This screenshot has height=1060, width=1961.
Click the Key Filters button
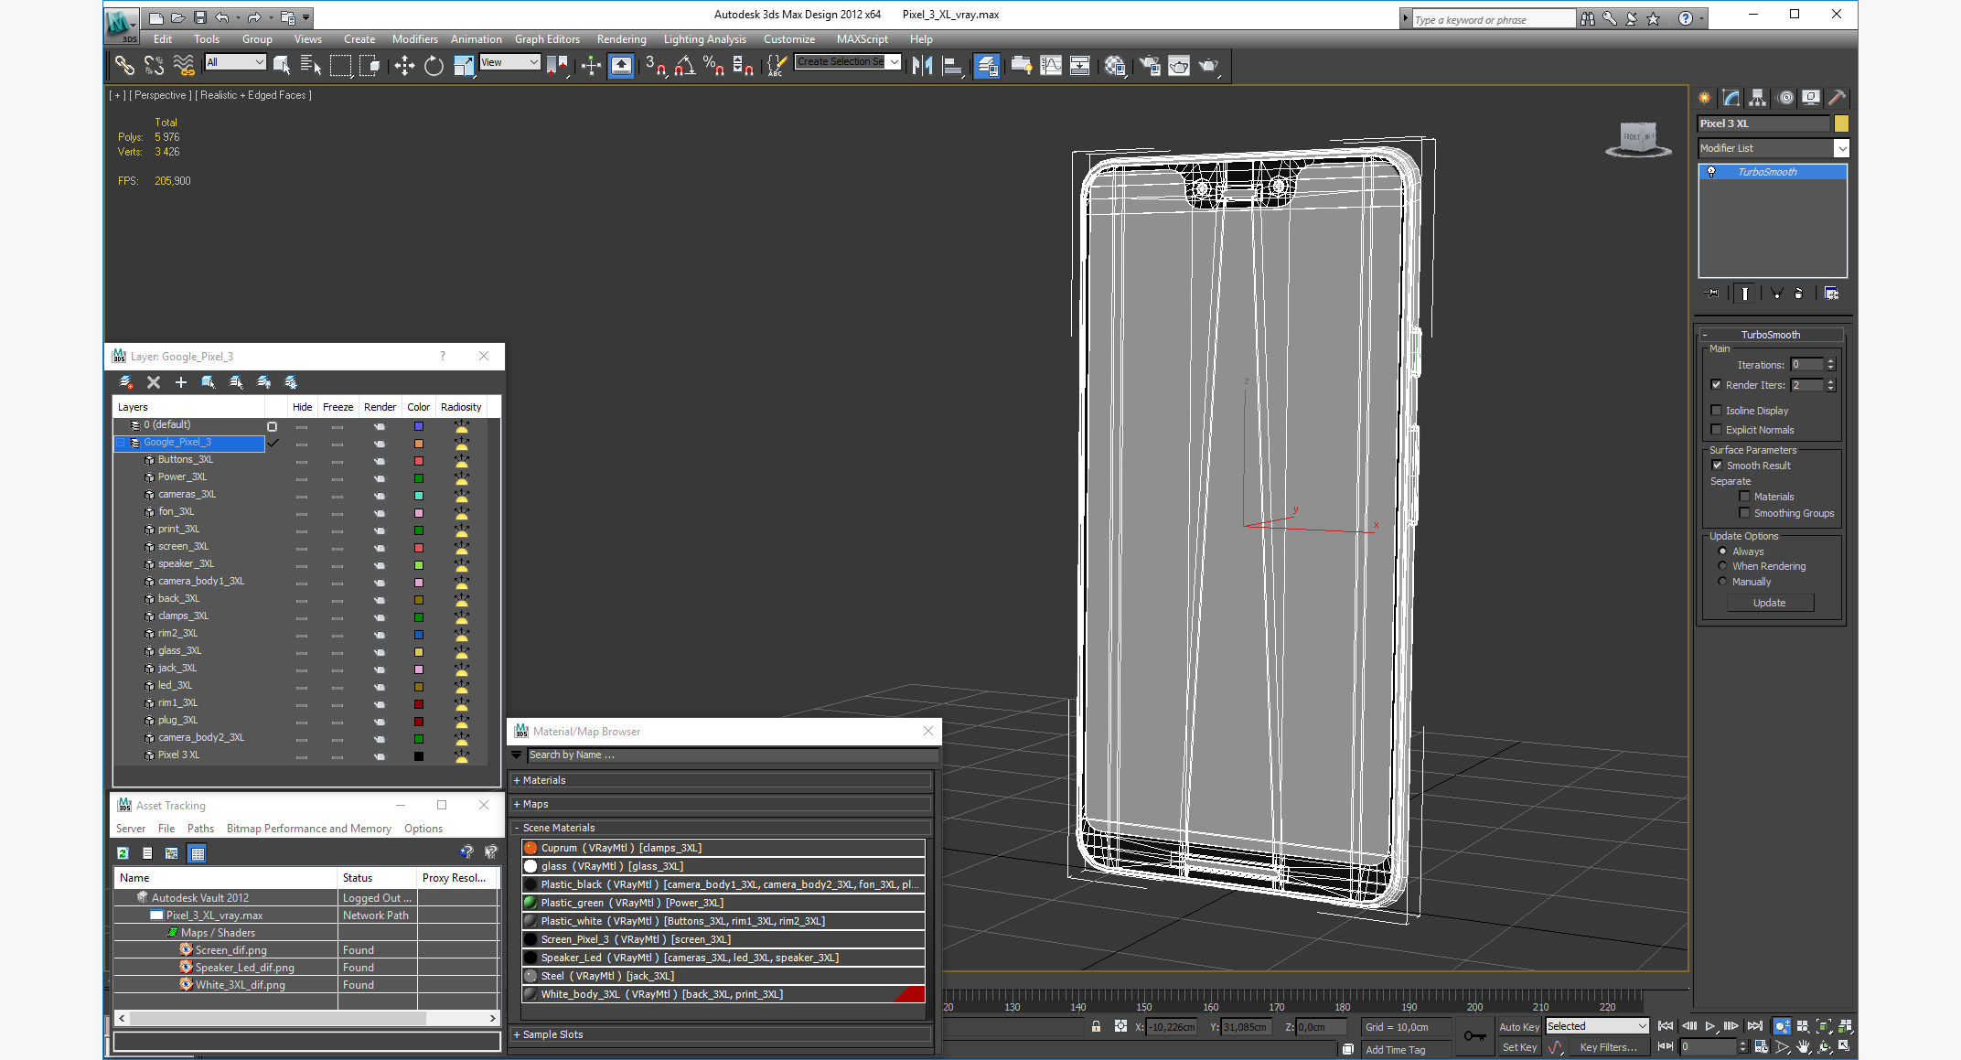1608,1047
